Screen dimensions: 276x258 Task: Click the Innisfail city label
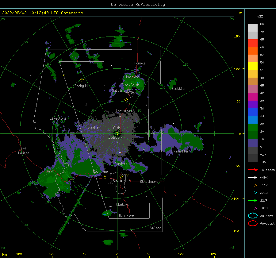pyautogui.click(x=124, y=111)
